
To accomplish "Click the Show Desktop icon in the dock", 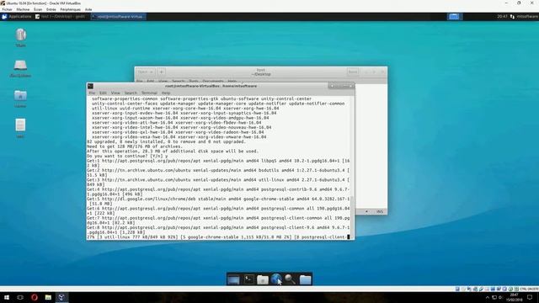I will coord(233,279).
